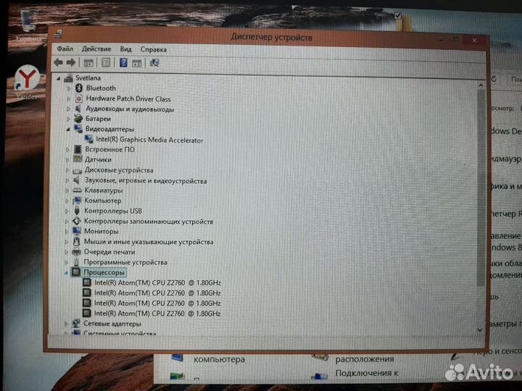Expand Контроллеры запоминающих устройств node arrow
Image resolution: width=522 pixels, height=391 pixels.
click(67, 221)
